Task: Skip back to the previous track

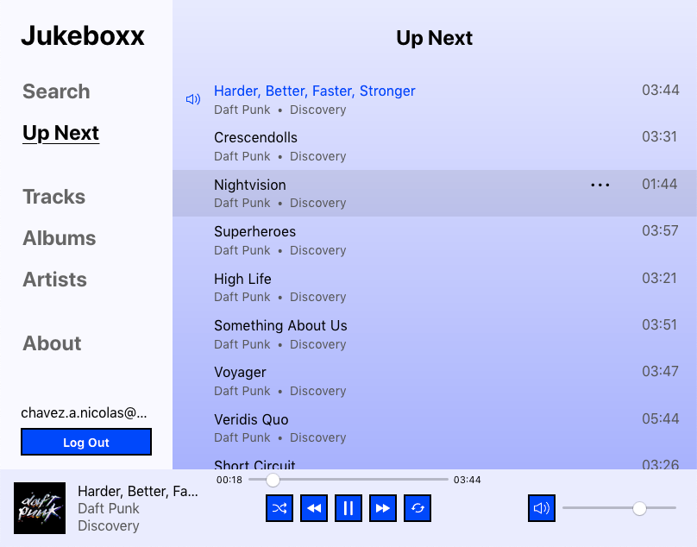Action: [x=314, y=508]
